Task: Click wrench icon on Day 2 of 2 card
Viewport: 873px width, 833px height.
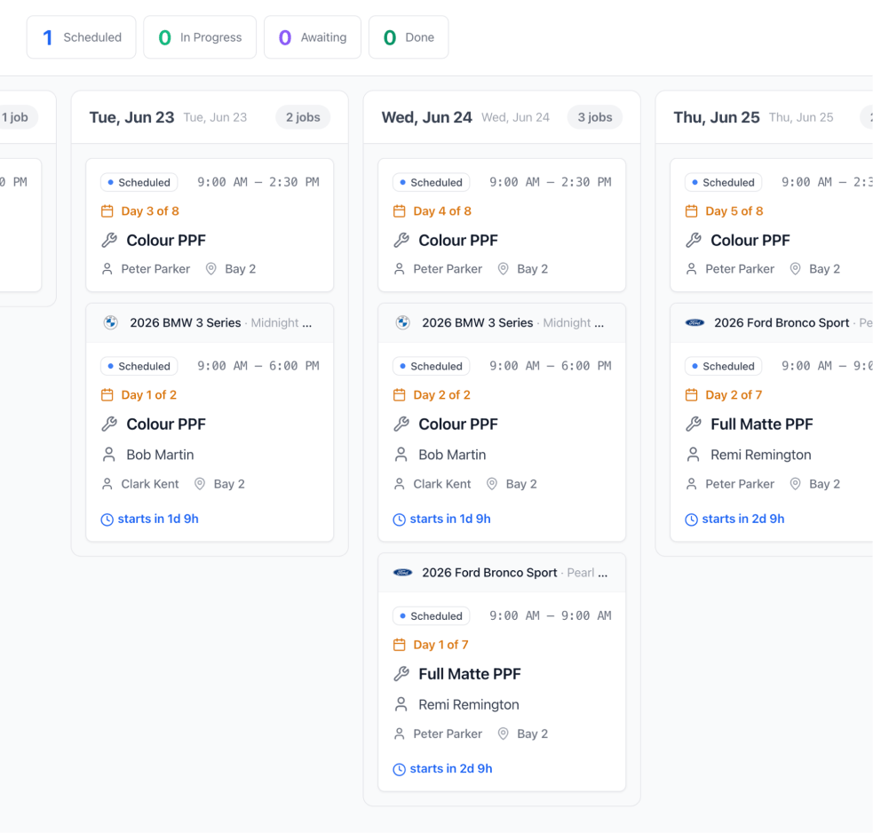Action: [x=401, y=424]
